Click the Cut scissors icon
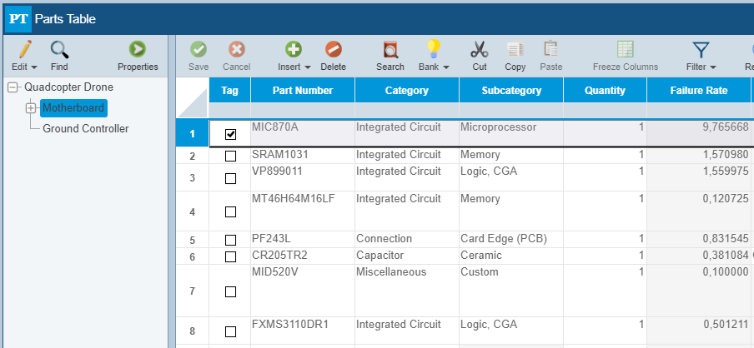 point(479,50)
